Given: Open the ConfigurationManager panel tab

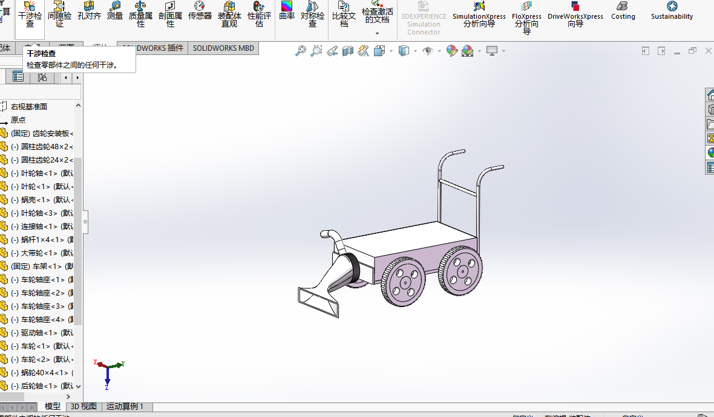Looking at the screenshot, I should [x=42, y=77].
